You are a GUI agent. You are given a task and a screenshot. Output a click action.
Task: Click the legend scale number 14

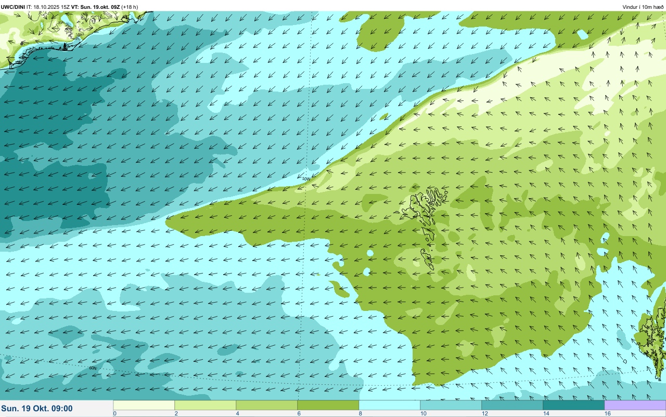click(x=546, y=413)
